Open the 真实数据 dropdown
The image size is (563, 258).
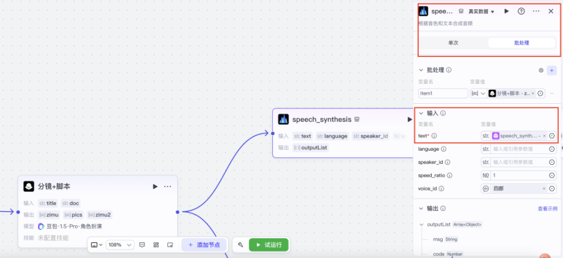[481, 12]
